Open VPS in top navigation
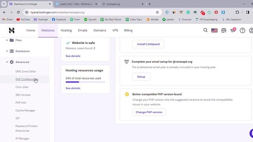The height and width of the screenshot is (142, 253). point(115,30)
